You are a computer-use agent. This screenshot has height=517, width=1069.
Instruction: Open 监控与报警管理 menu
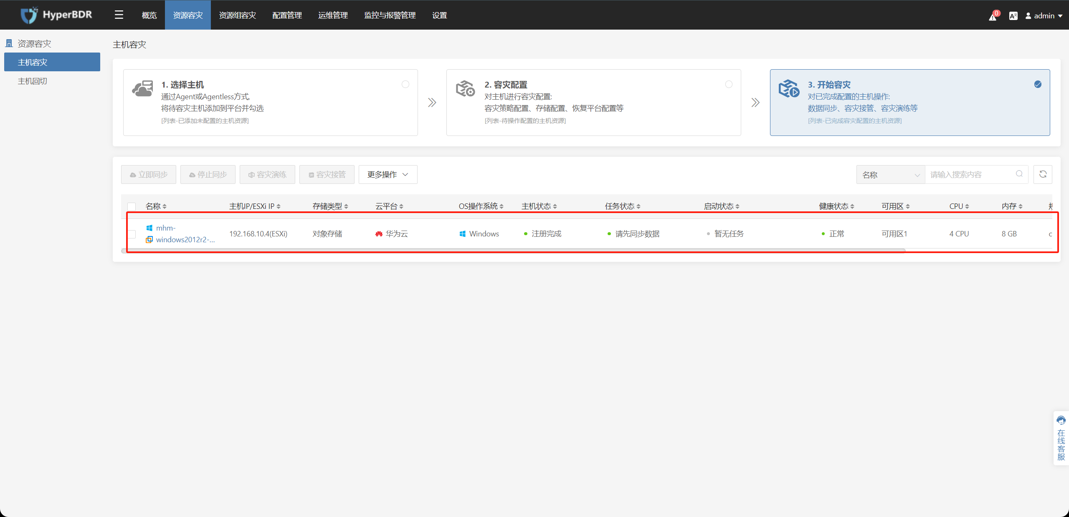point(390,15)
